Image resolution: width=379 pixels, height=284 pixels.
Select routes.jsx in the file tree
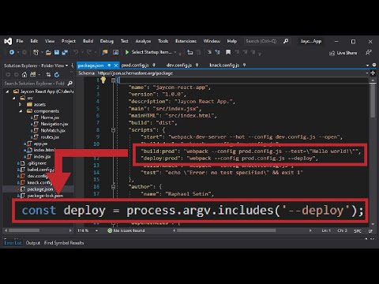(x=50, y=137)
